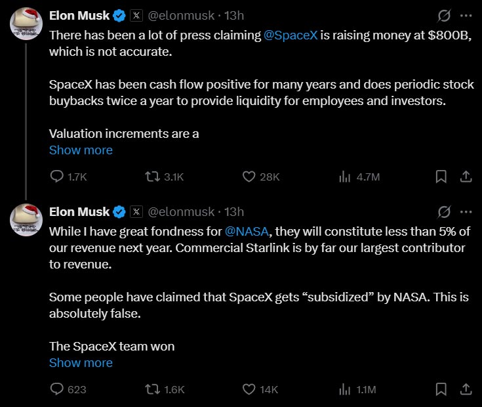View analytics of the 1.1M views tweet
This screenshot has height=407, width=482.
click(344, 389)
